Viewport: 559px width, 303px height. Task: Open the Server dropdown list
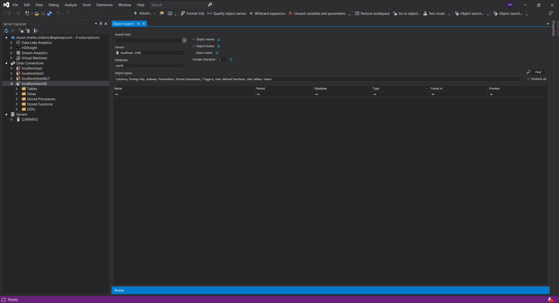184,53
